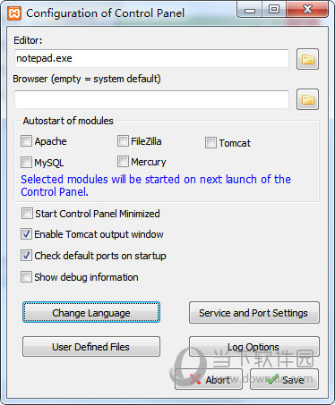Click the XAMPP logo in title bar
The height and width of the screenshot is (405, 335).
coord(14,13)
